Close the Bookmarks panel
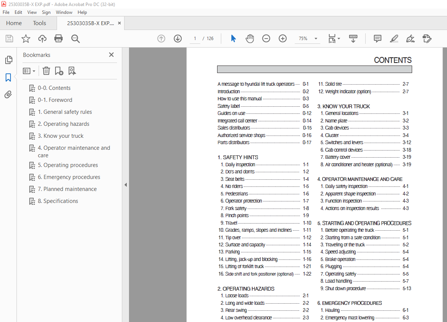This screenshot has width=447, height=322. pyautogui.click(x=111, y=55)
